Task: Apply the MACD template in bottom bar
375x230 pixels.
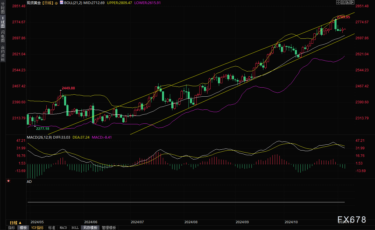Action: [x=63, y=228]
